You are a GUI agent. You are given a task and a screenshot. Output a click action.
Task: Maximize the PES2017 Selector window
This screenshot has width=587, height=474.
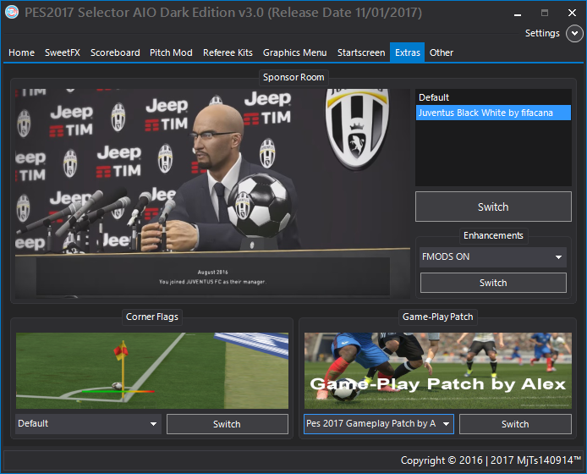[545, 13]
